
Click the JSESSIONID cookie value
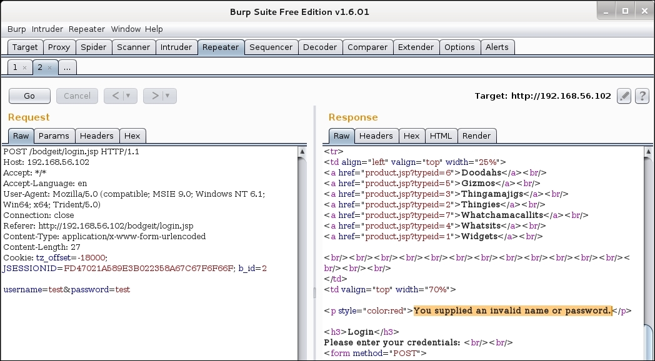tap(149, 269)
